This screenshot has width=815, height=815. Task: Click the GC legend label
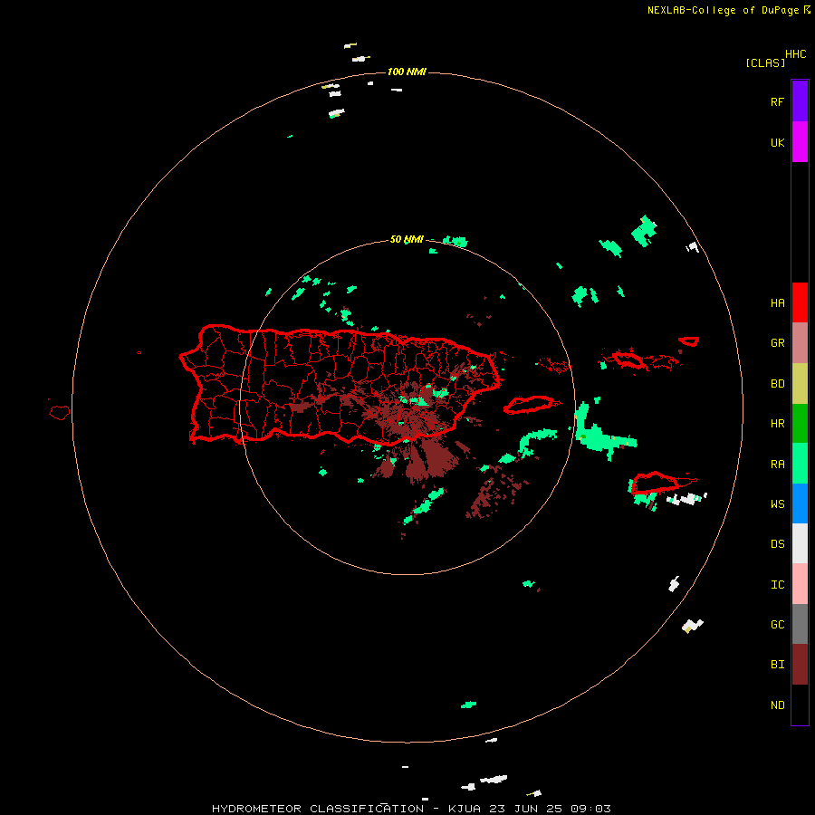(777, 625)
